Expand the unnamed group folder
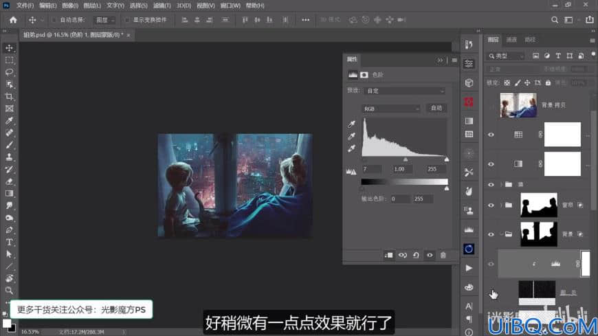The image size is (598, 336). tap(502, 185)
